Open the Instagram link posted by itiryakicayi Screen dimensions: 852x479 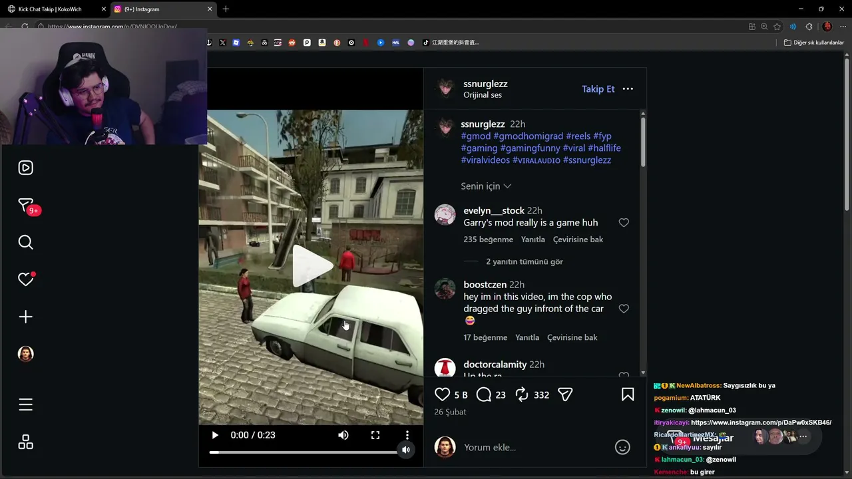point(761,422)
